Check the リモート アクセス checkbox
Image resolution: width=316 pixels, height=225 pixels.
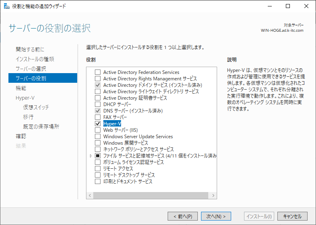coord(98,168)
